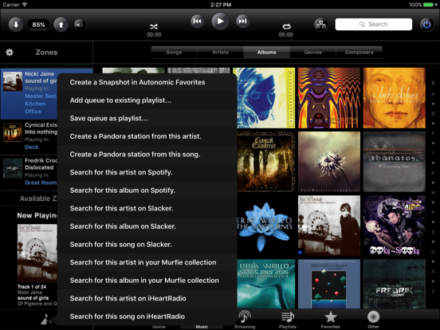Skip to next track
The width and height of the screenshot is (440, 330).
243,22
